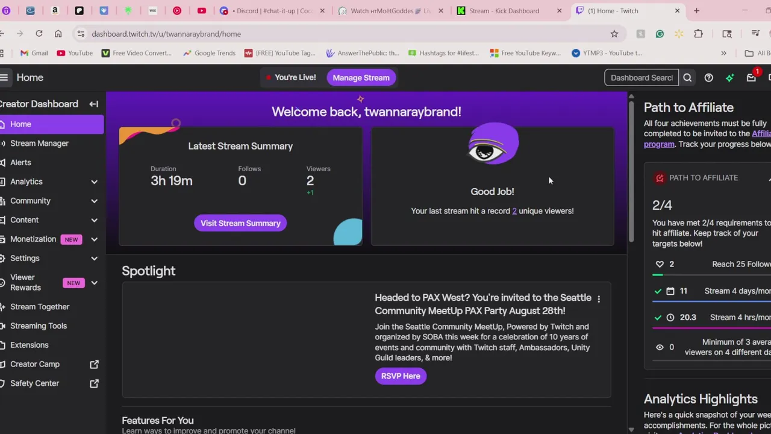Click the Dashboard Search input field
771x434 pixels.
tap(641, 78)
